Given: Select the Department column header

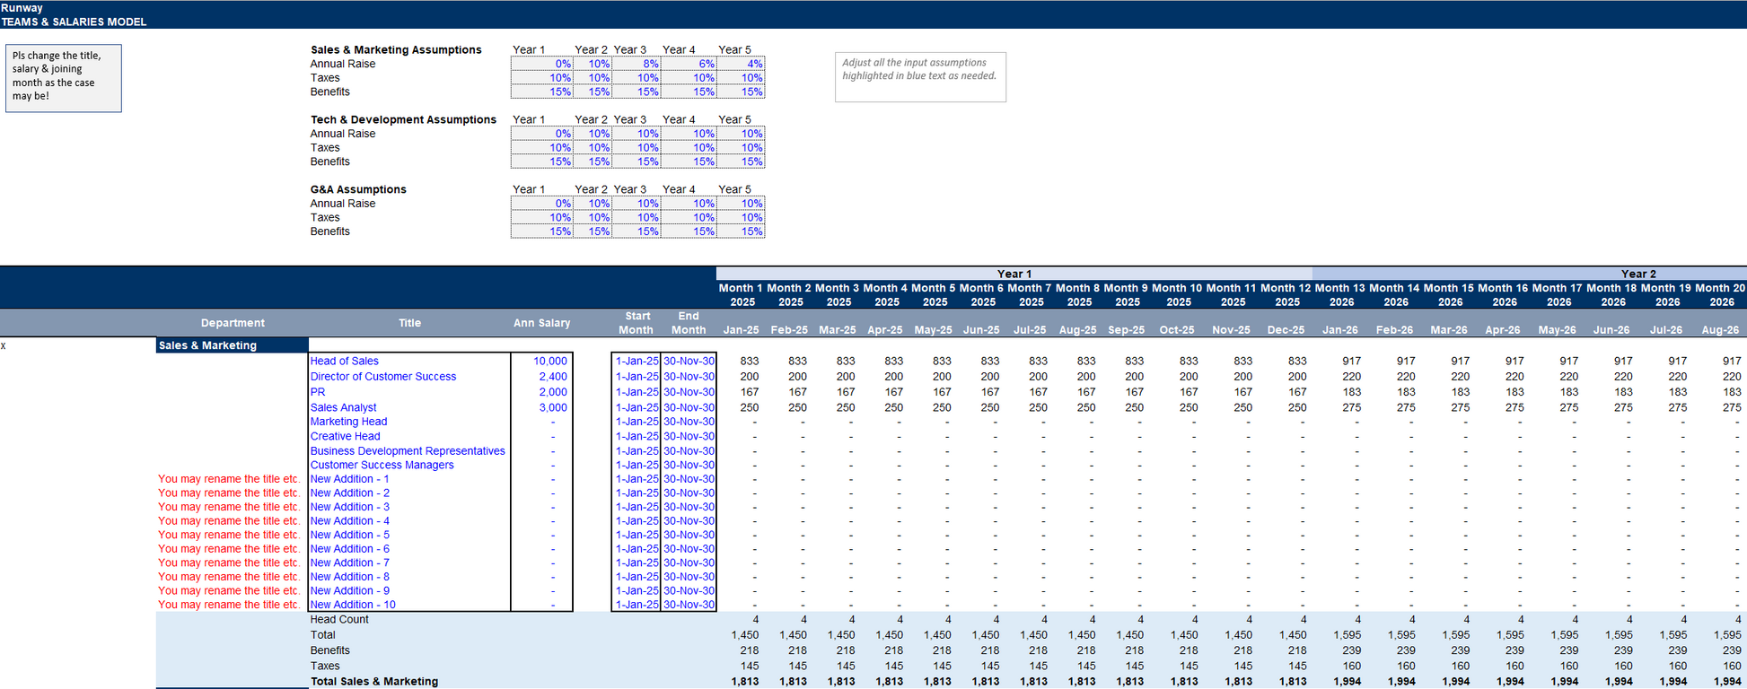Looking at the screenshot, I should pos(233,323).
